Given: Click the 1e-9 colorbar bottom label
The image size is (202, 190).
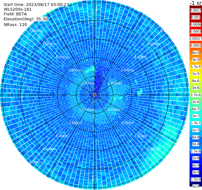Looking at the screenshot, I should 196,186.
